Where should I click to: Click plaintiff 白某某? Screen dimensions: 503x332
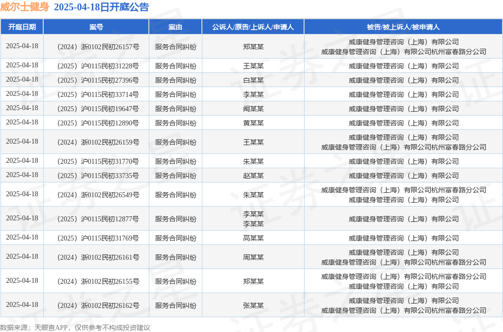253,80
